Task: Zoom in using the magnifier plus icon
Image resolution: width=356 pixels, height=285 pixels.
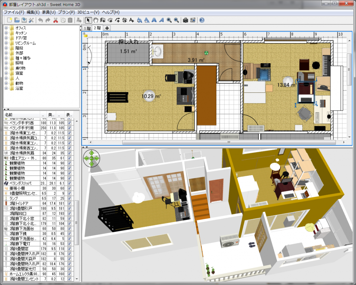Action: (169, 20)
